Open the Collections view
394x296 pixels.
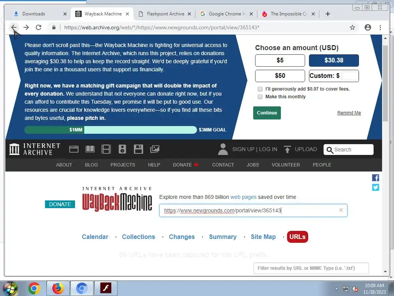point(139,237)
